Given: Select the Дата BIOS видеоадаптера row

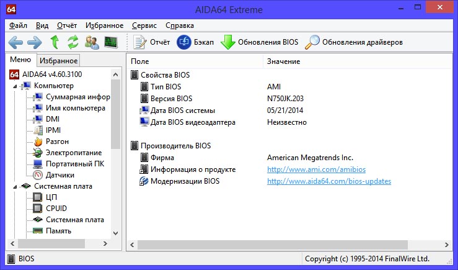Looking at the screenshot, I should (188, 122).
